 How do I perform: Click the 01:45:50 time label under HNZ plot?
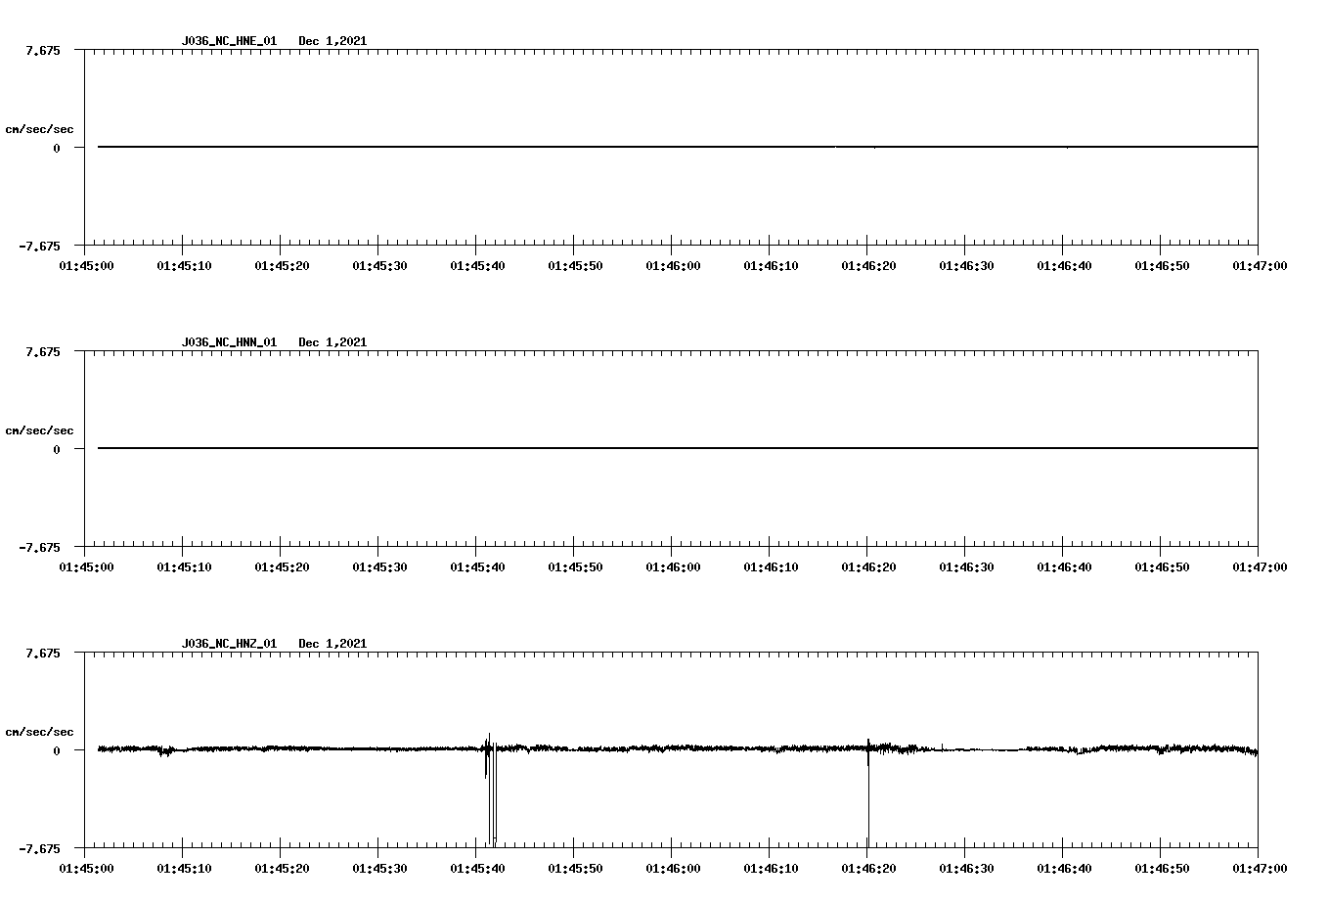pyautogui.click(x=575, y=869)
